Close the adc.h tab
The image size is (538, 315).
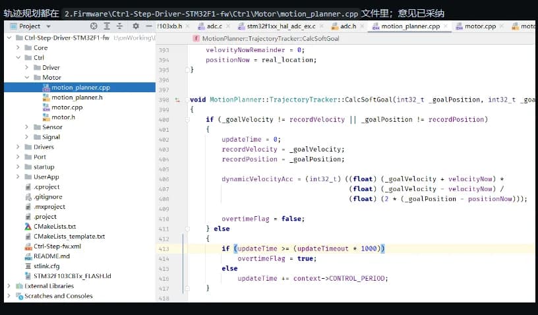pyautogui.click(x=362, y=26)
